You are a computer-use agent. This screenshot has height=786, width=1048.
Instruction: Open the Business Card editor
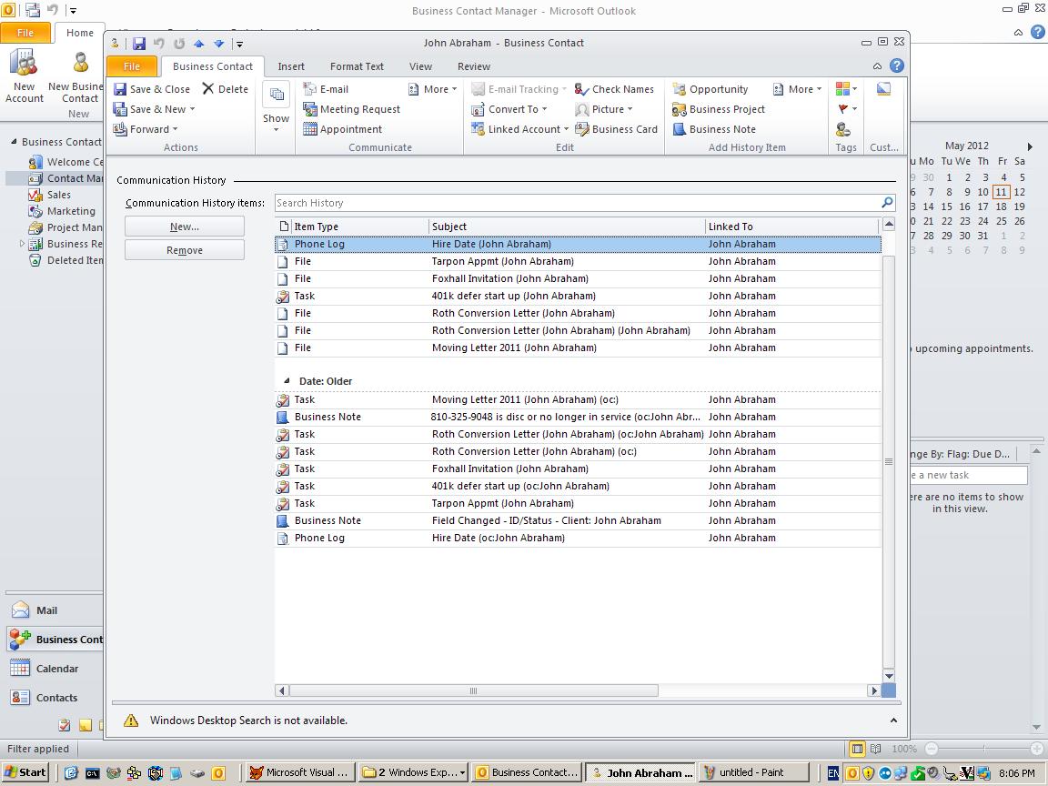click(616, 129)
